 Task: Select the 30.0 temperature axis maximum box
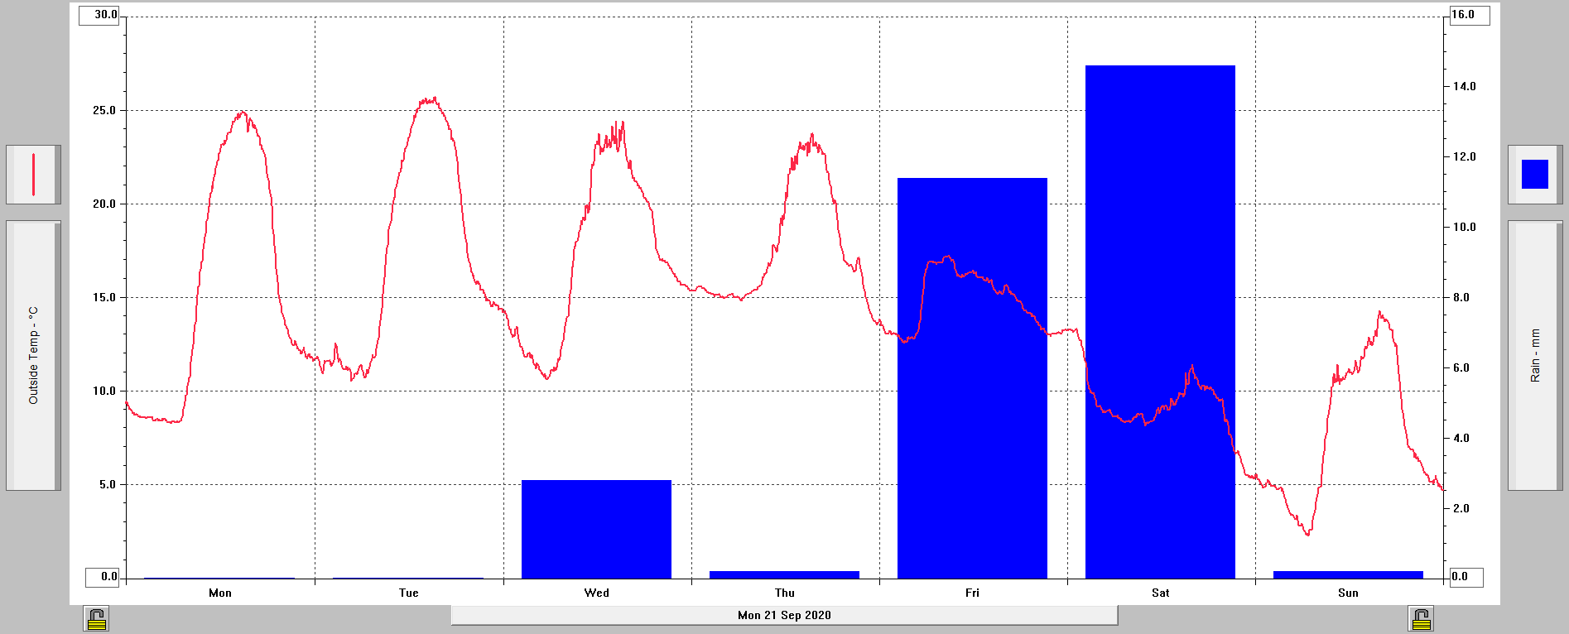click(x=99, y=15)
